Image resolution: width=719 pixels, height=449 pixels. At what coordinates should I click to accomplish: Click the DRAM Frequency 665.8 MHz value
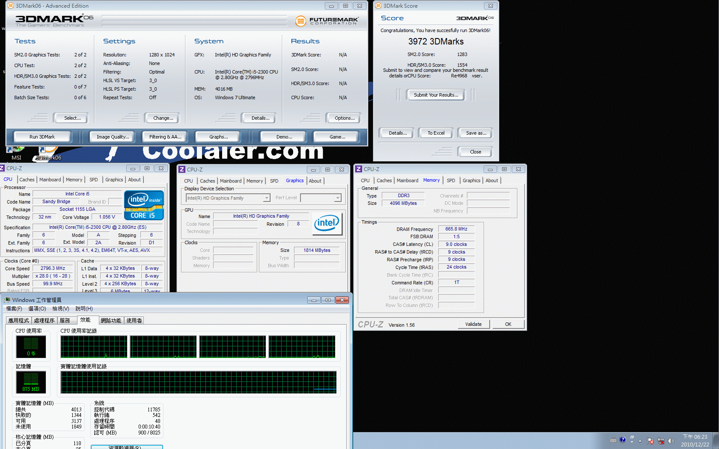point(456,229)
